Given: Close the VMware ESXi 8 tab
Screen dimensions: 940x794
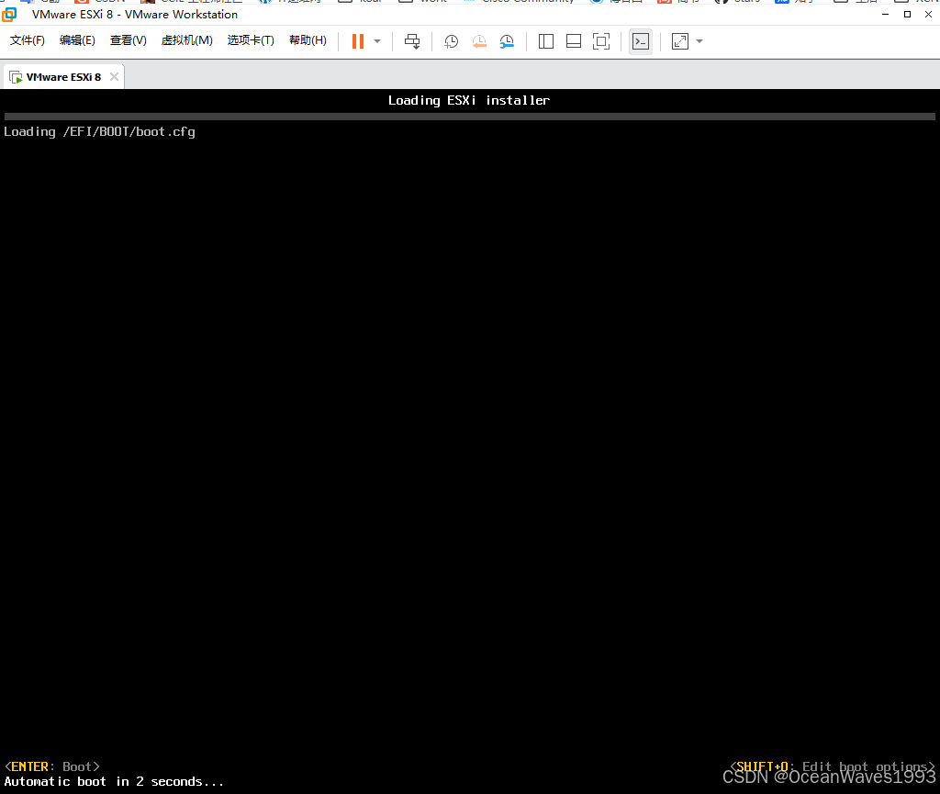Looking at the screenshot, I should point(114,77).
